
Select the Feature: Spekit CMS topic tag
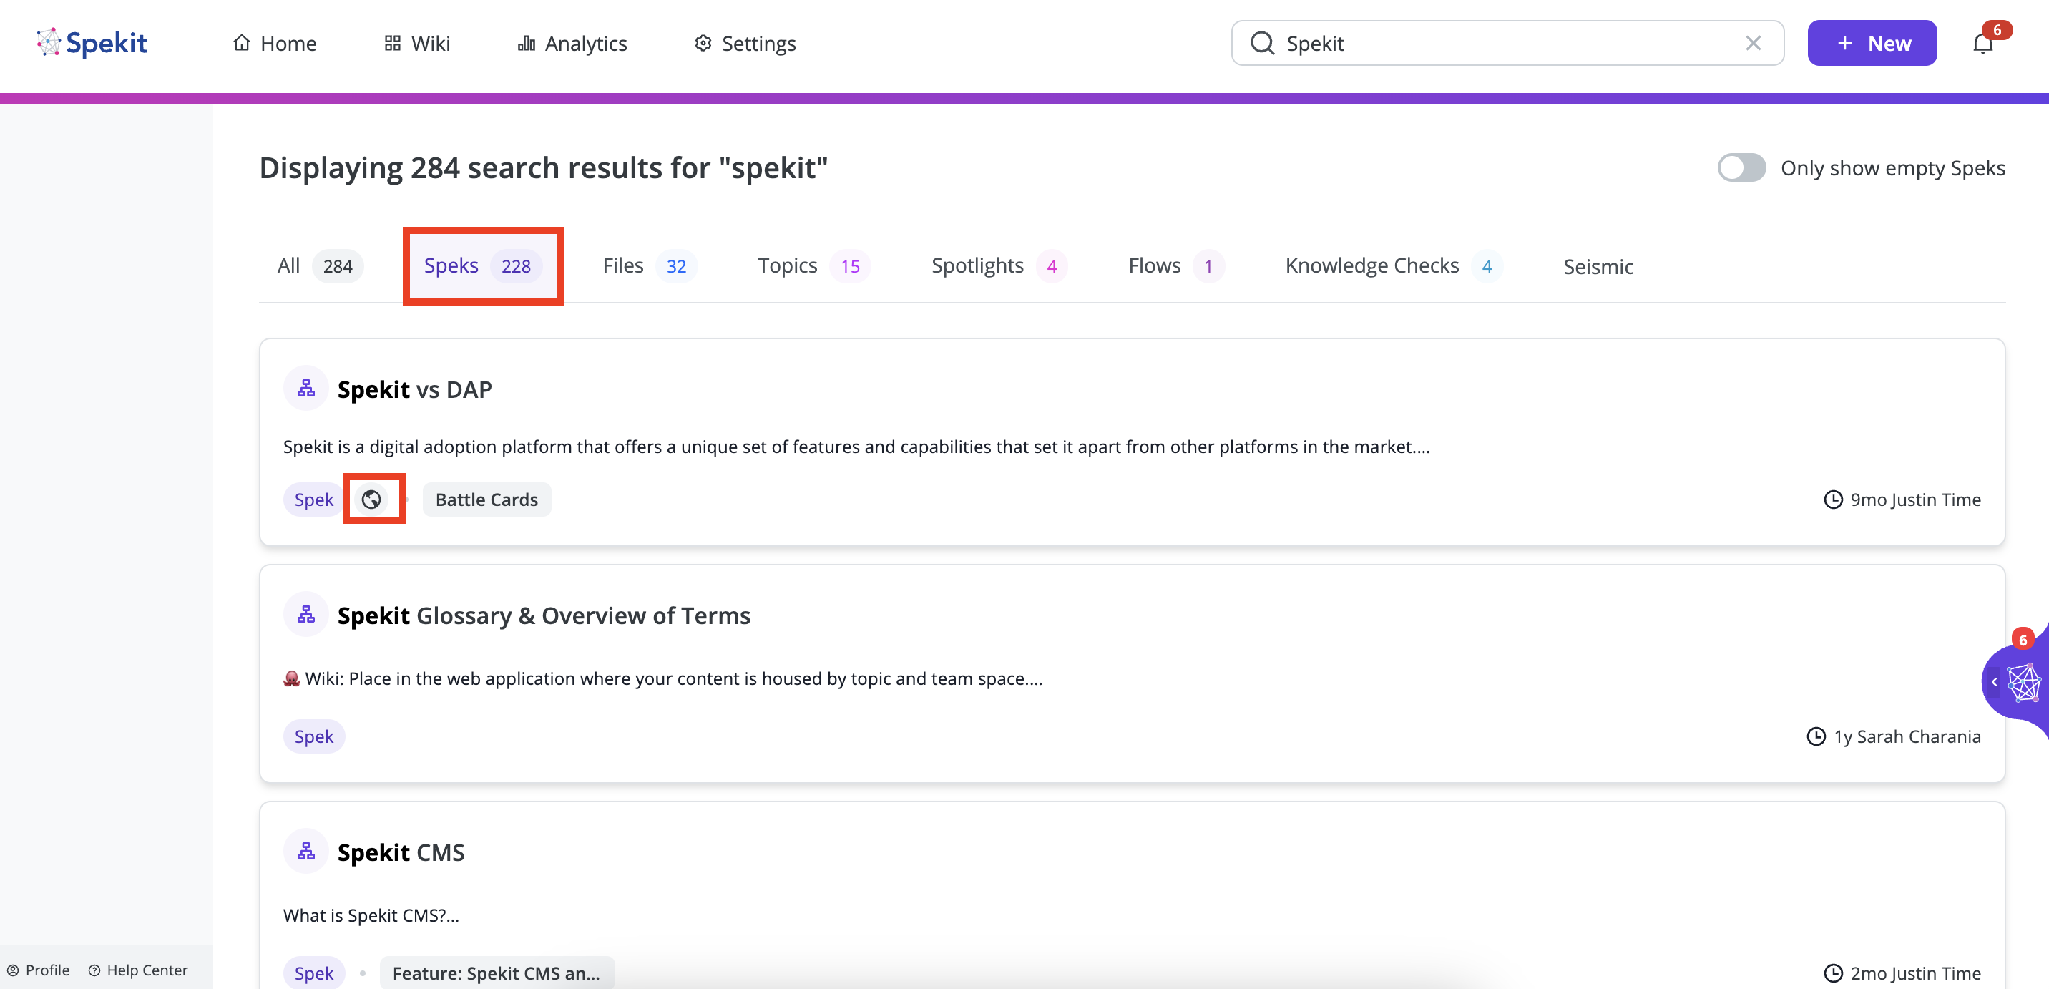coord(497,973)
